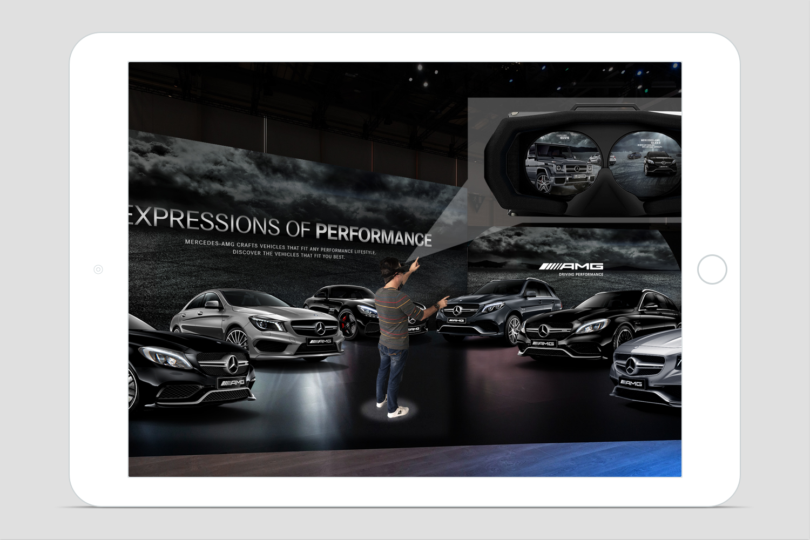The width and height of the screenshot is (810, 540).
Task: Open the VR headset inset view
Action: 575,160
